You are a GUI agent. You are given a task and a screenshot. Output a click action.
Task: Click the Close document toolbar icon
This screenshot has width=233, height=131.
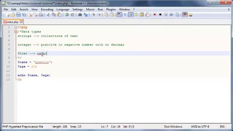[x=30, y=15]
